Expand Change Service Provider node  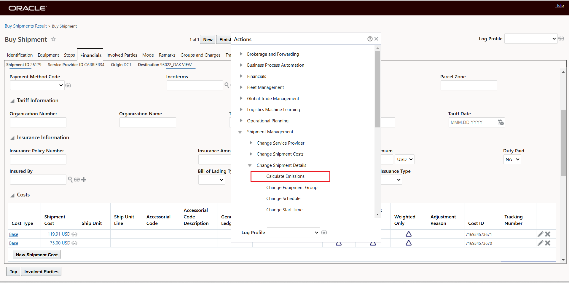click(x=251, y=143)
